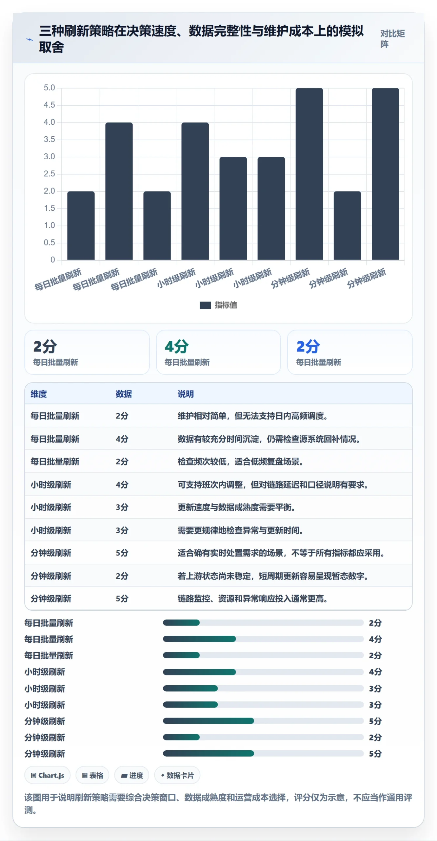Select the 表格 tag chip
The image size is (437, 841).
[92, 775]
